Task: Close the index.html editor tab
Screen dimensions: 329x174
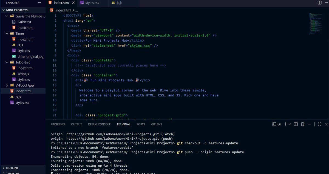Action: coord(73,3)
